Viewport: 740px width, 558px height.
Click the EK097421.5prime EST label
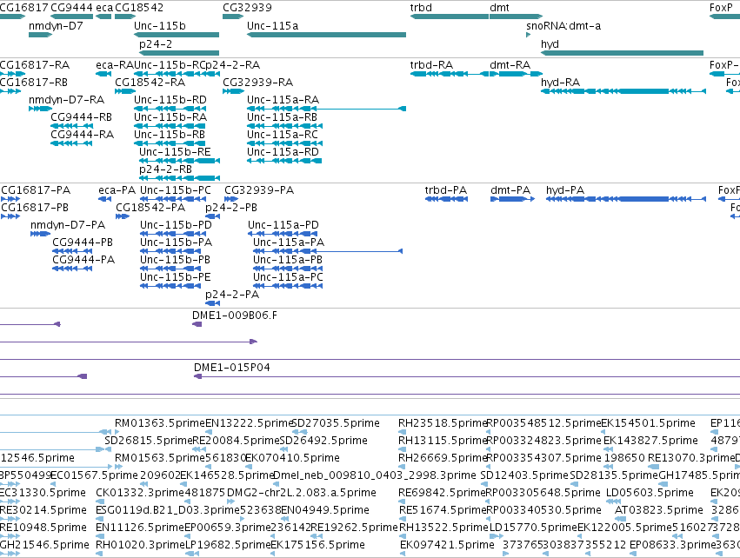pos(447,545)
